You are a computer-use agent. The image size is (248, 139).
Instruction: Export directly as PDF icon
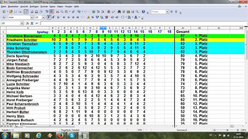[x=32, y=12]
